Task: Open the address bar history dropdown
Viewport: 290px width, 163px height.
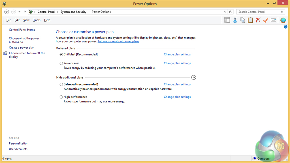Action: click(225, 12)
